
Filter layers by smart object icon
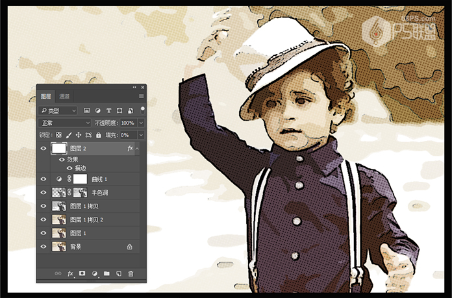(131, 110)
